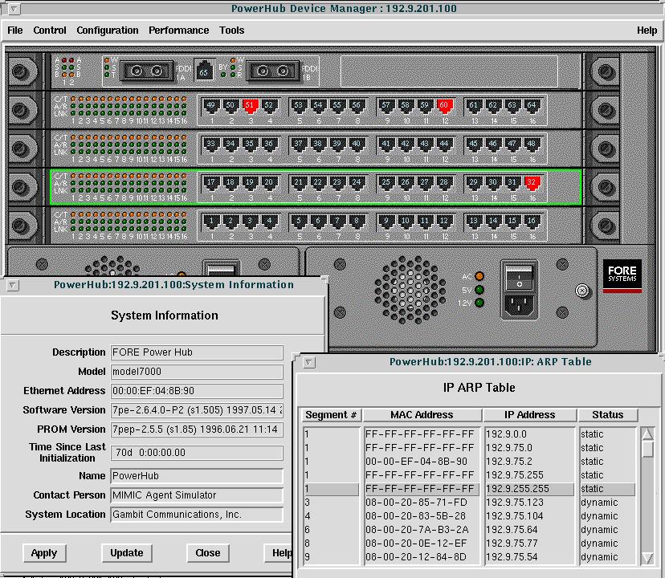This screenshot has height=578, width=665.
Task: Open the Control menu
Action: 50,31
